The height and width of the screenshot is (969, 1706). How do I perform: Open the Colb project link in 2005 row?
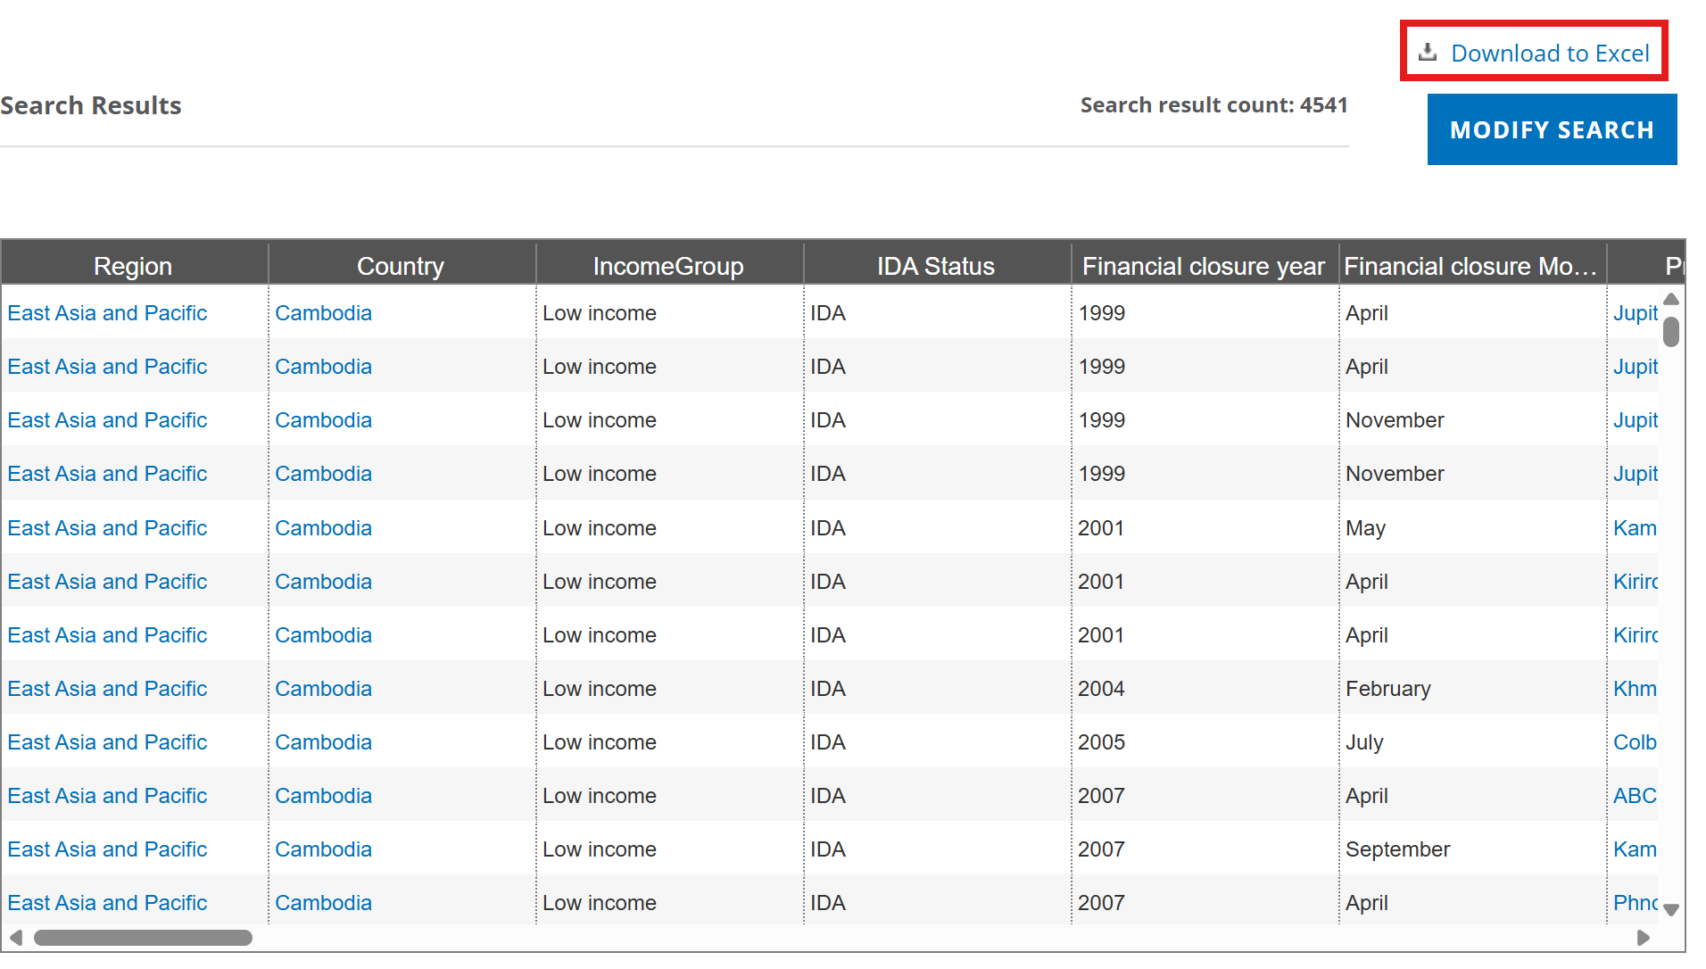tap(1635, 742)
